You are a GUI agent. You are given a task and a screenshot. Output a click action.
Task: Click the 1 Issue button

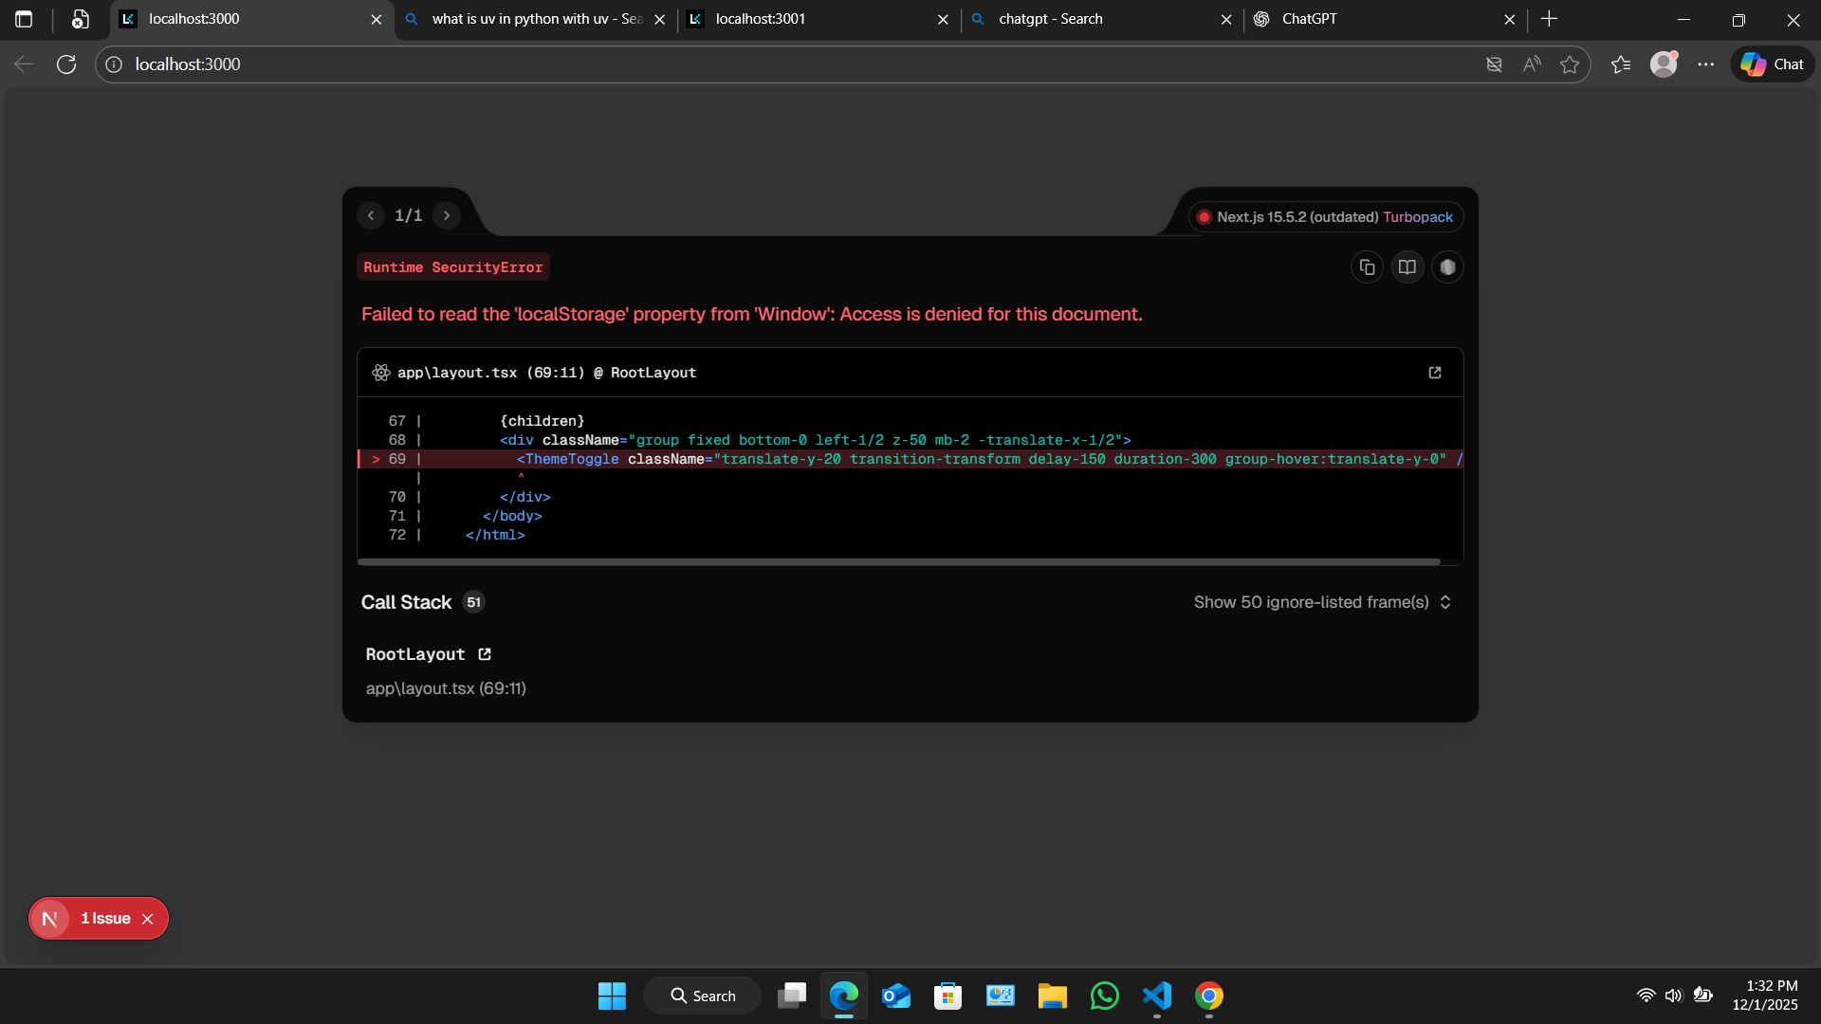[x=105, y=919]
